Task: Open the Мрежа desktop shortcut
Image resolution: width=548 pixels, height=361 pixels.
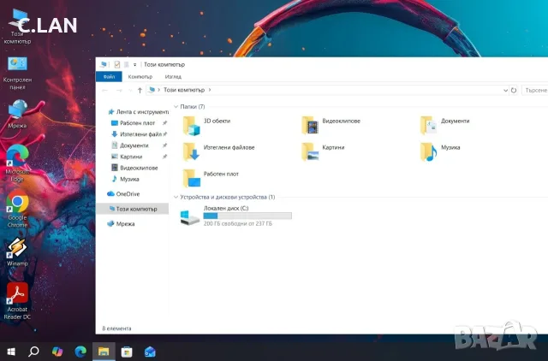Action: [x=17, y=114]
